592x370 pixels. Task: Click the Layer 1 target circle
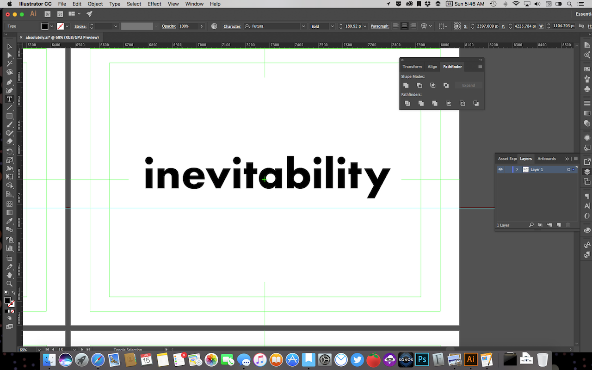(568, 170)
